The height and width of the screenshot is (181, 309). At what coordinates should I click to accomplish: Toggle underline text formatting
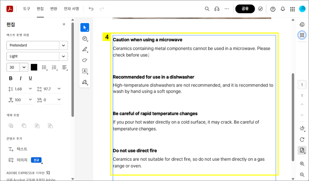pyautogui.click(x=30, y=78)
